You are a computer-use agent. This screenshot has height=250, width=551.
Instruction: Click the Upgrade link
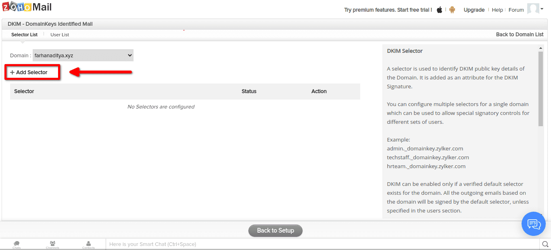point(474,10)
